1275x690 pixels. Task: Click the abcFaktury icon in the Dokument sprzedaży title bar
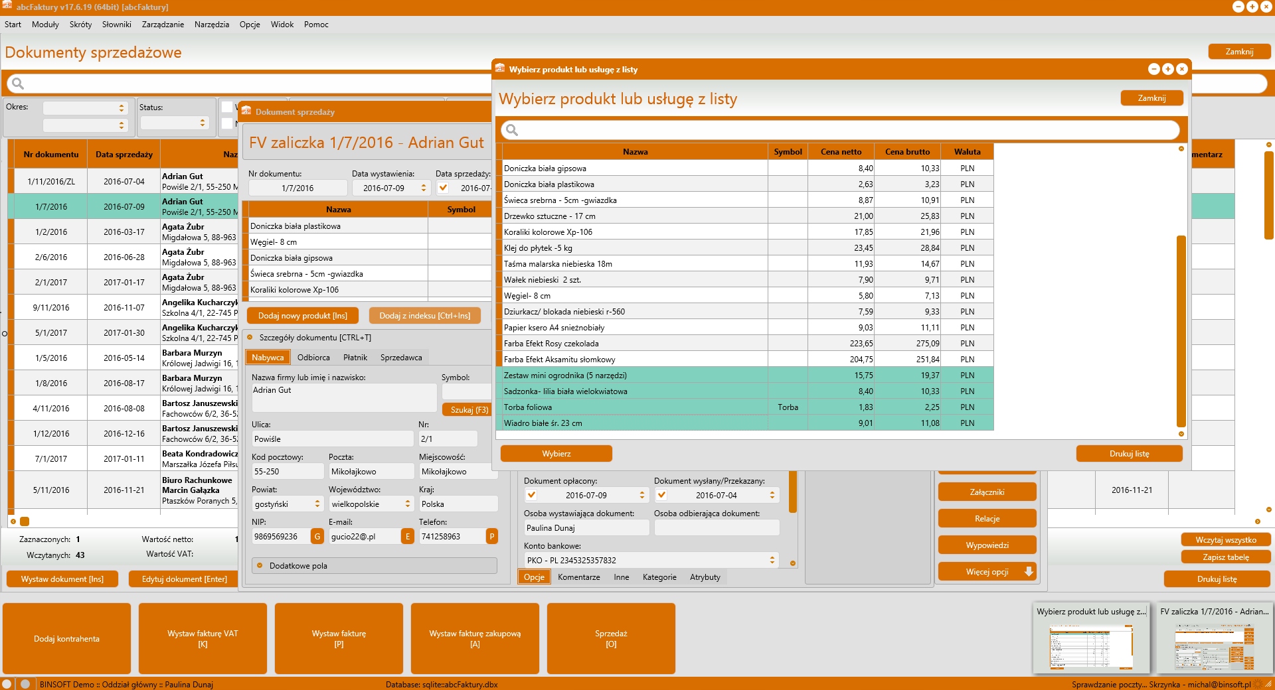click(246, 111)
